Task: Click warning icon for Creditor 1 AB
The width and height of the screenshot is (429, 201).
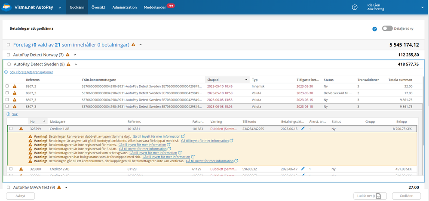Action: [x=21, y=128]
